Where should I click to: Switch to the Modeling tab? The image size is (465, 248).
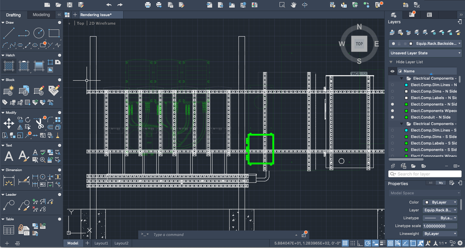41,15
